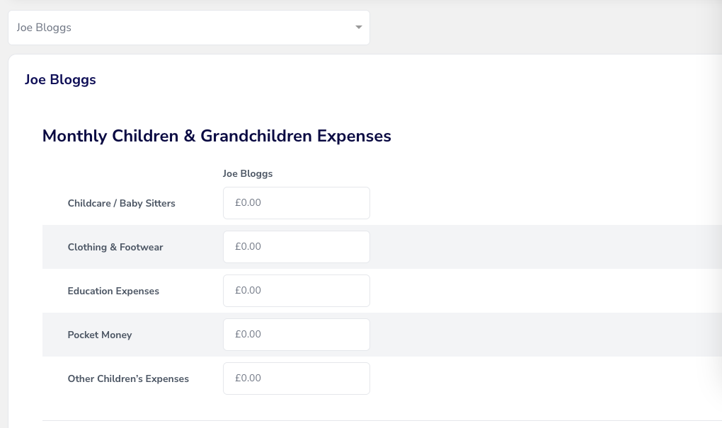Click the Other Children's Expenses label
Screen dimensions: 722x428
coord(128,378)
